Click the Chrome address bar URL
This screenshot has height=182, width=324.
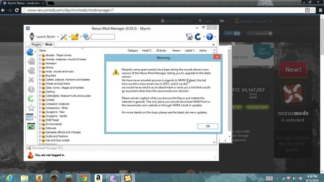click(70, 10)
